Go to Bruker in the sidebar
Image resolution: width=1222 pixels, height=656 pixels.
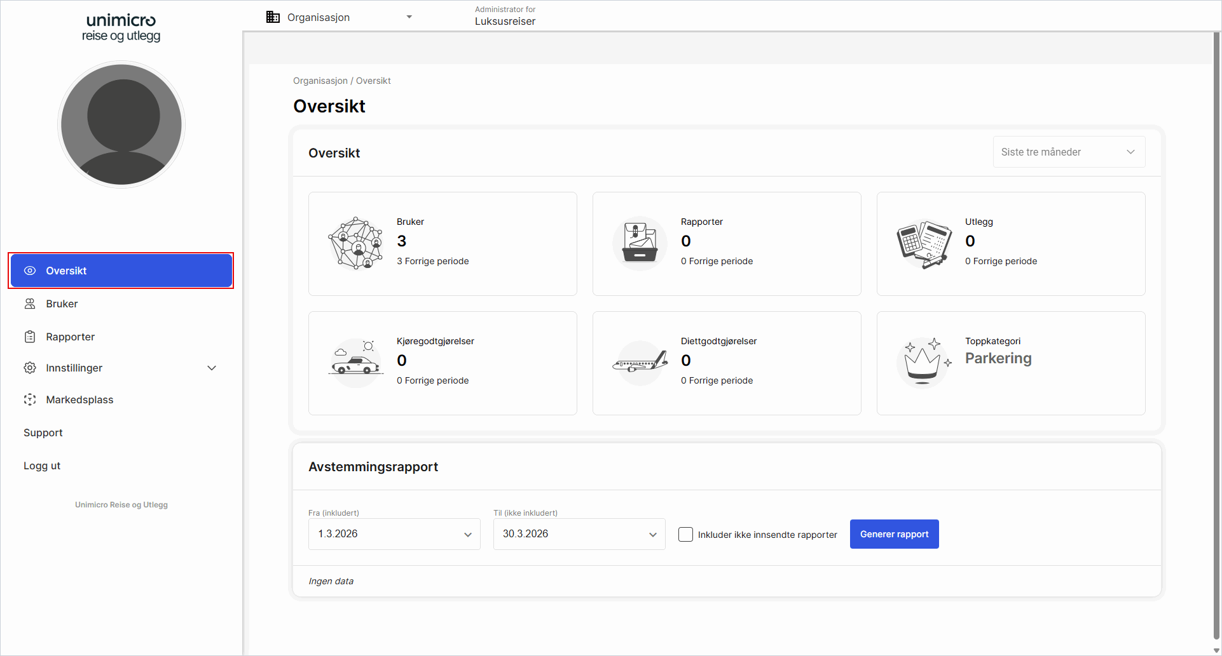(x=62, y=304)
